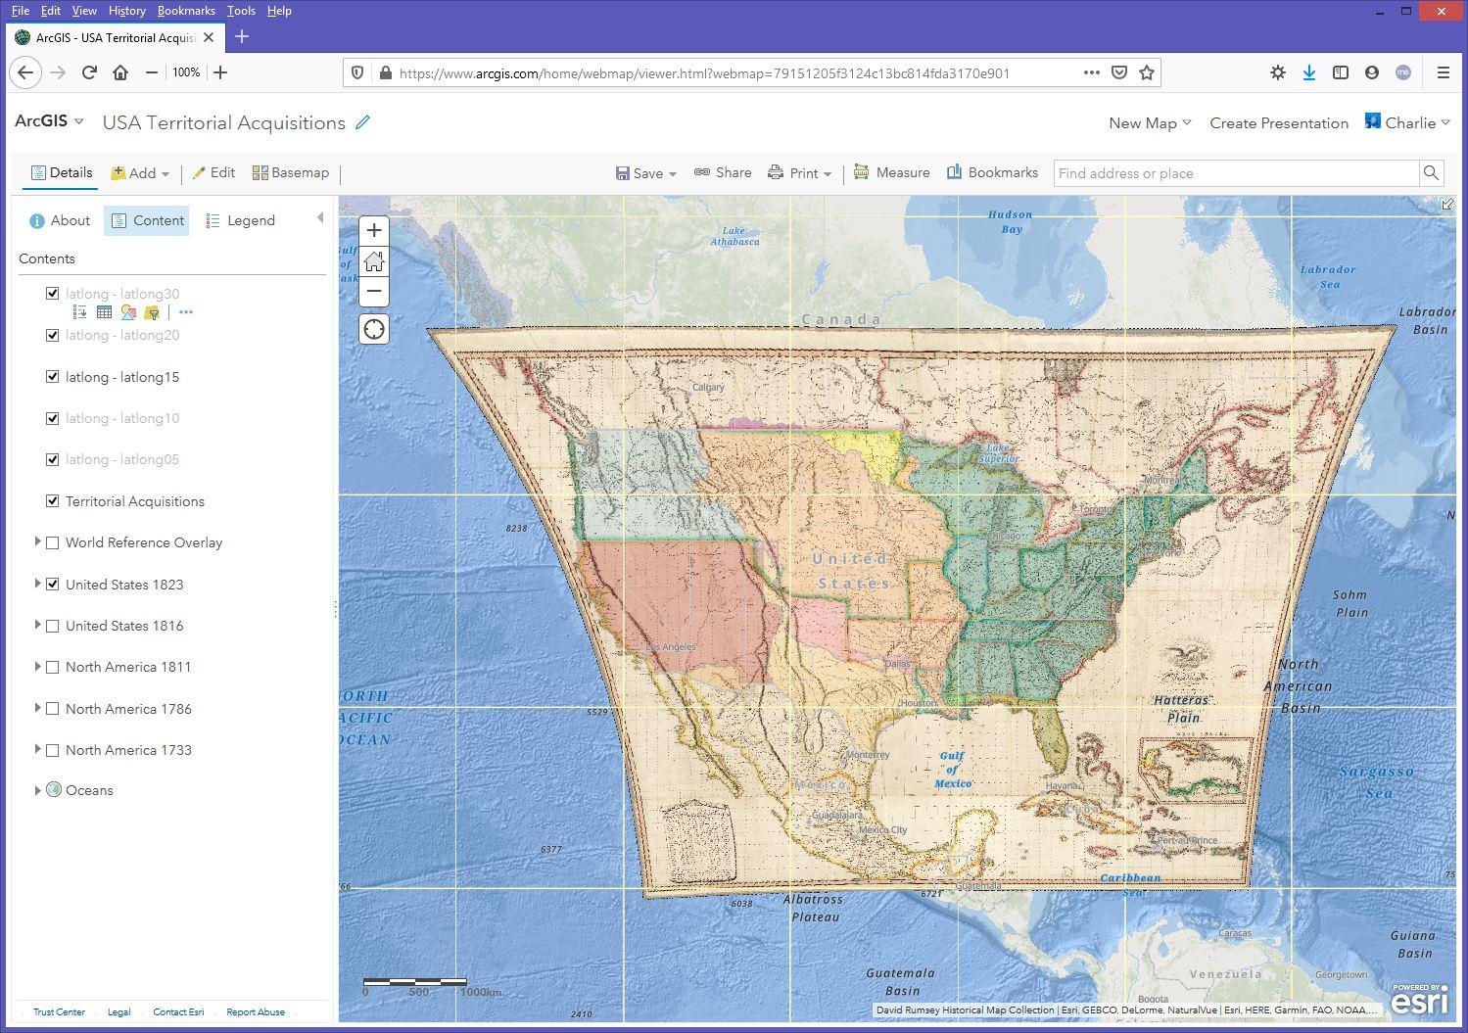Viewport: 1468px width, 1033px height.
Task: Open the Trust Center link
Action: point(59,1012)
